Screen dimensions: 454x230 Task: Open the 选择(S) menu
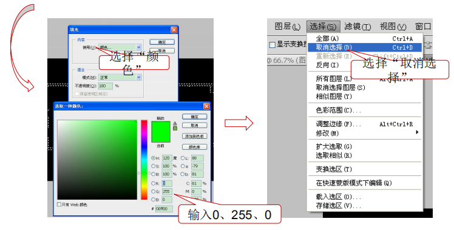[x=323, y=27]
